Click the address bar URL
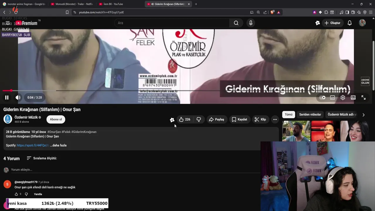The height and width of the screenshot is (211, 375). click(x=101, y=12)
